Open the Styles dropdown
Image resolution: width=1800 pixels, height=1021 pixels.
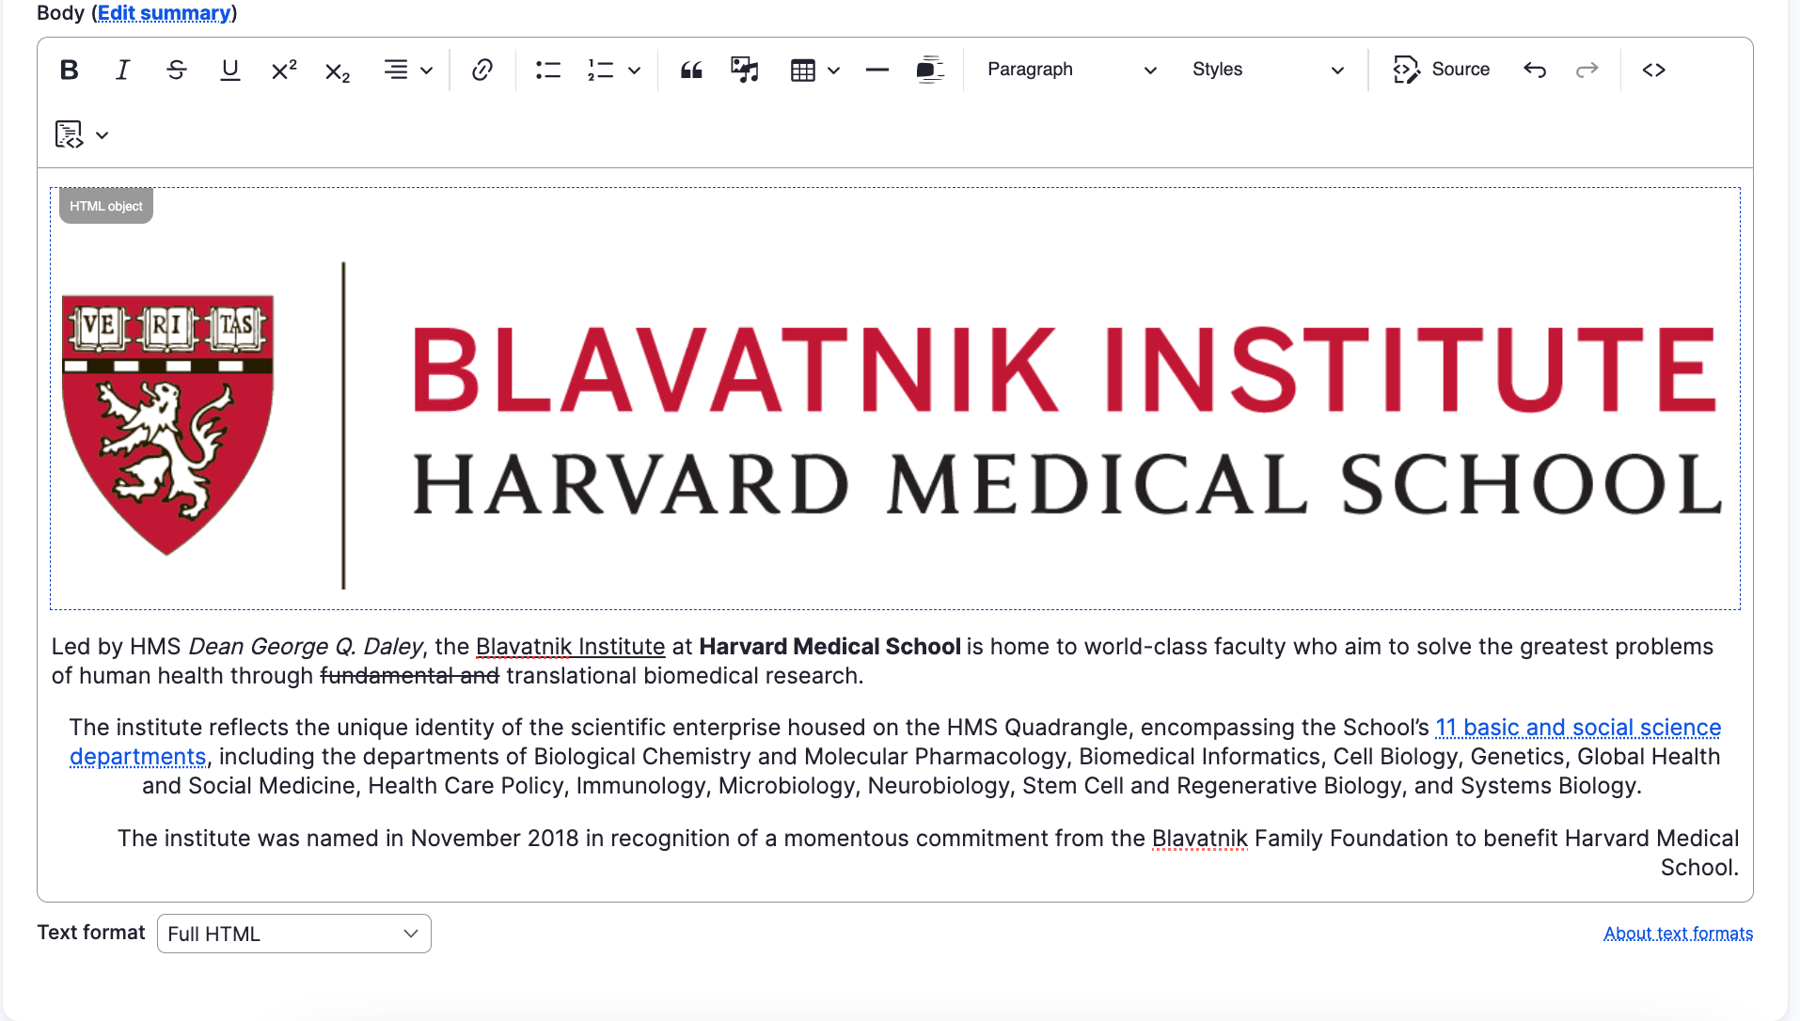click(1268, 70)
